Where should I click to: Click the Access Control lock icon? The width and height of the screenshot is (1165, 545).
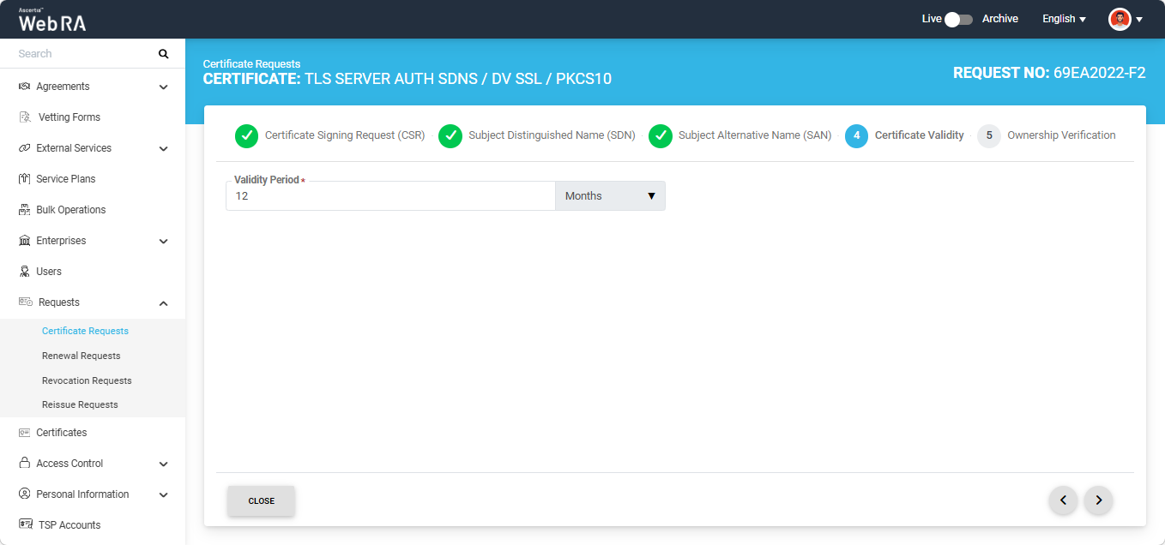click(x=25, y=464)
